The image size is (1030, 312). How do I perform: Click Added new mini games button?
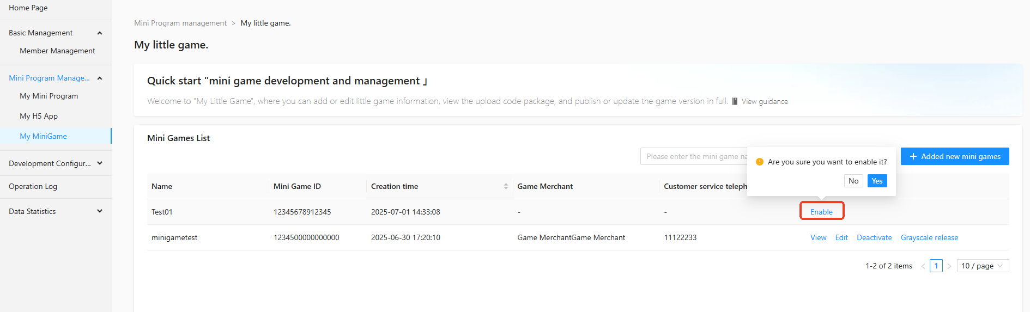[x=955, y=156]
